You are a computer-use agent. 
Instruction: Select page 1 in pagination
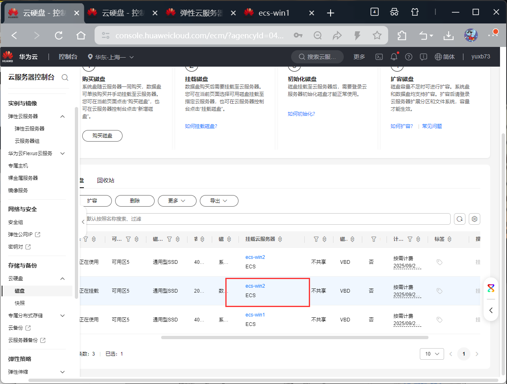point(464,354)
